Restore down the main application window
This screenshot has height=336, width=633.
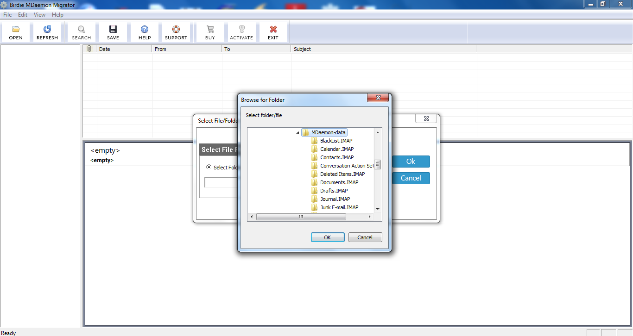[603, 4]
